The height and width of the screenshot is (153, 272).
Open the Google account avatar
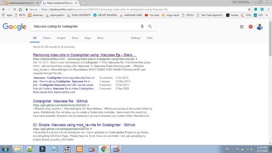pos(260,27)
